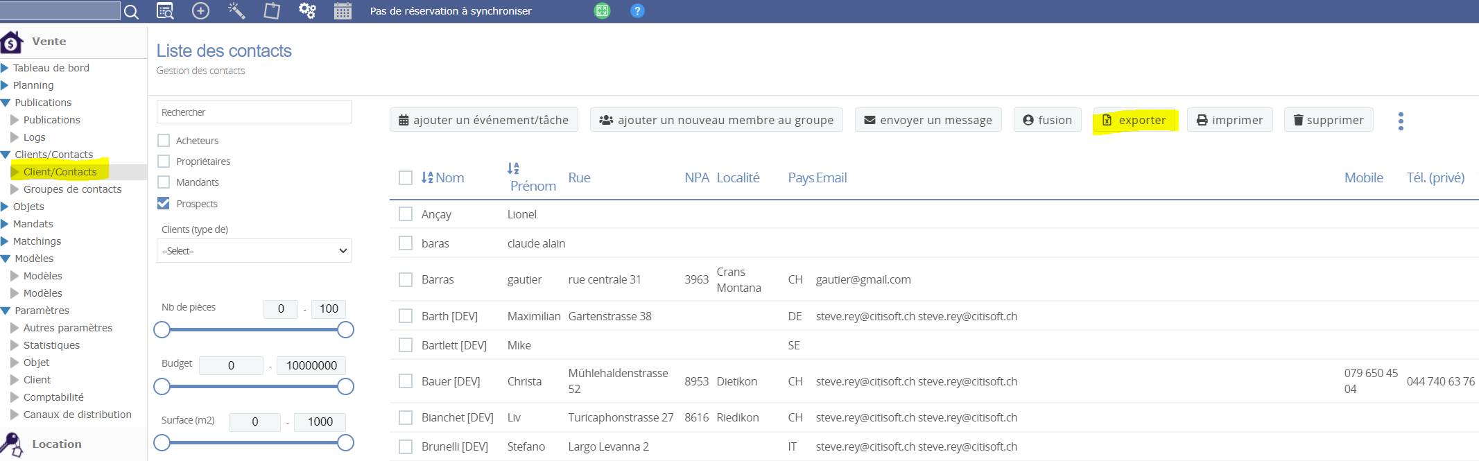The width and height of the screenshot is (1479, 461).
Task: Open the sticky note icon
Action: (x=272, y=11)
